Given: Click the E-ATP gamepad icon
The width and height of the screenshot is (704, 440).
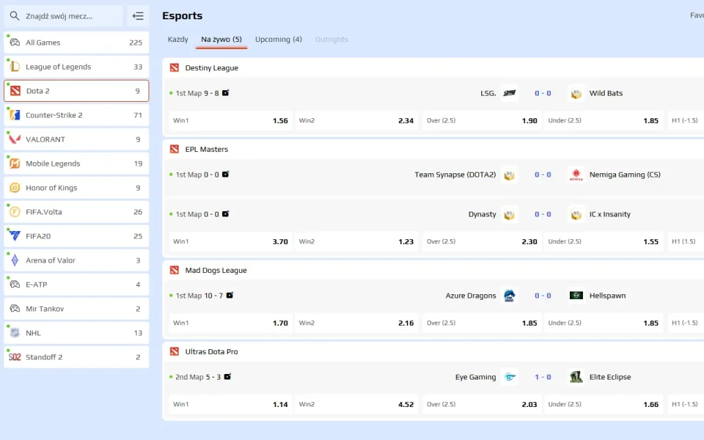Looking at the screenshot, I should 15,285.
